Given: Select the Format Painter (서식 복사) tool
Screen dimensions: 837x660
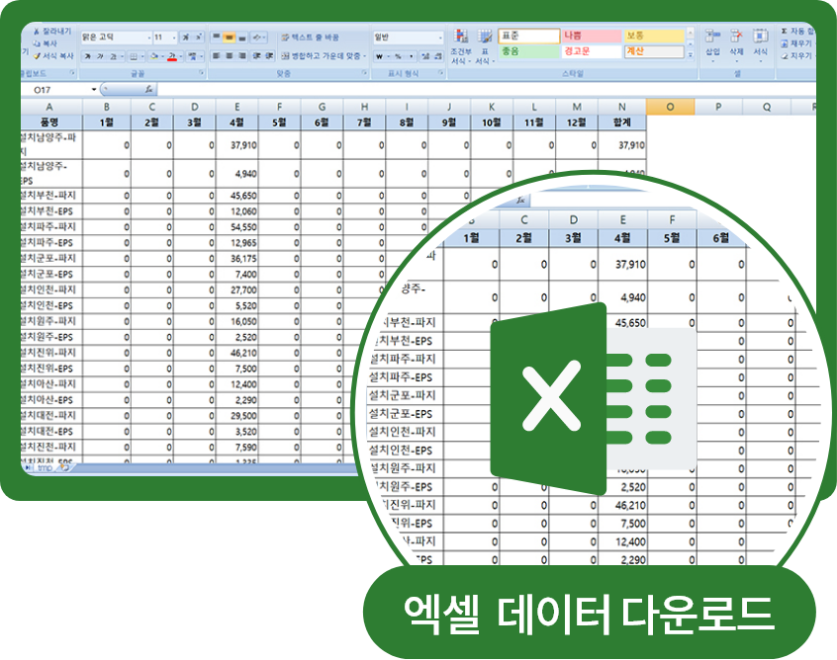Looking at the screenshot, I should [x=53, y=55].
